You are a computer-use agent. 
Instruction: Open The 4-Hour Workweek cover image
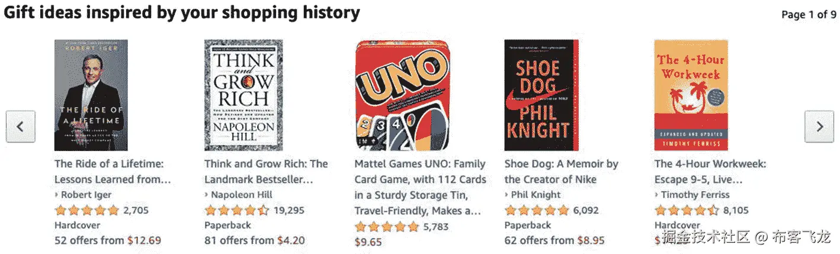(x=691, y=95)
